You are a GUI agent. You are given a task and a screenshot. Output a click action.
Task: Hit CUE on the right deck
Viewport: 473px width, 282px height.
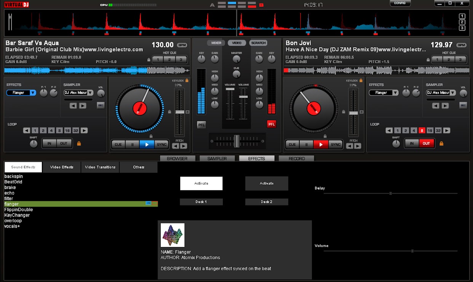tap(292, 145)
